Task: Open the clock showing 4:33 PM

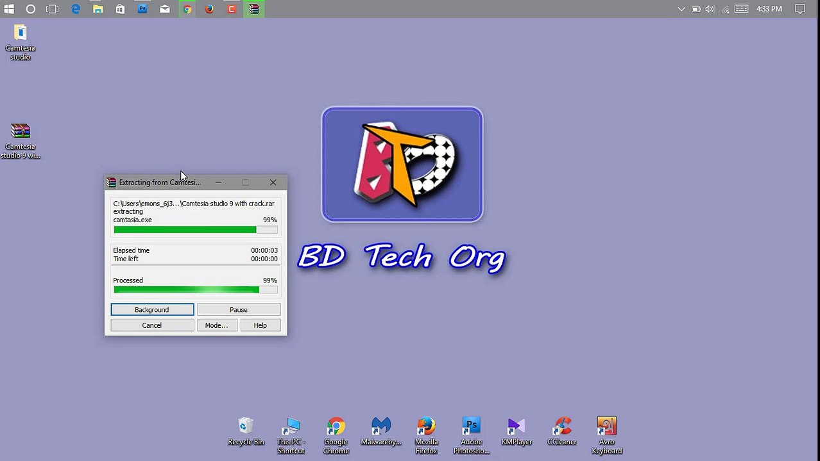Action: tap(769, 9)
